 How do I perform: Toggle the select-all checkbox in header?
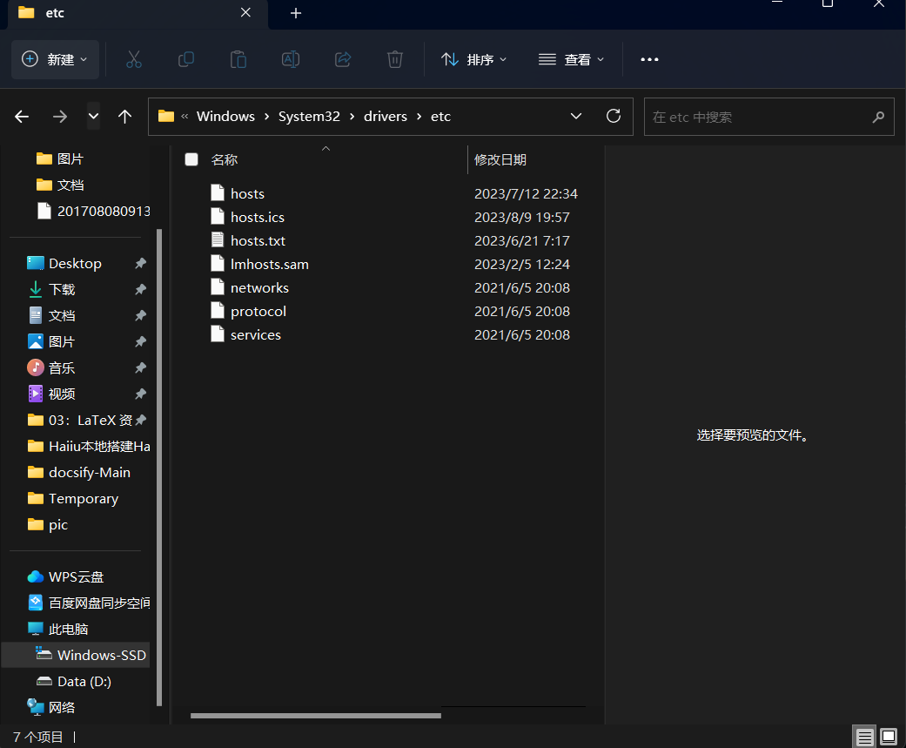191,159
